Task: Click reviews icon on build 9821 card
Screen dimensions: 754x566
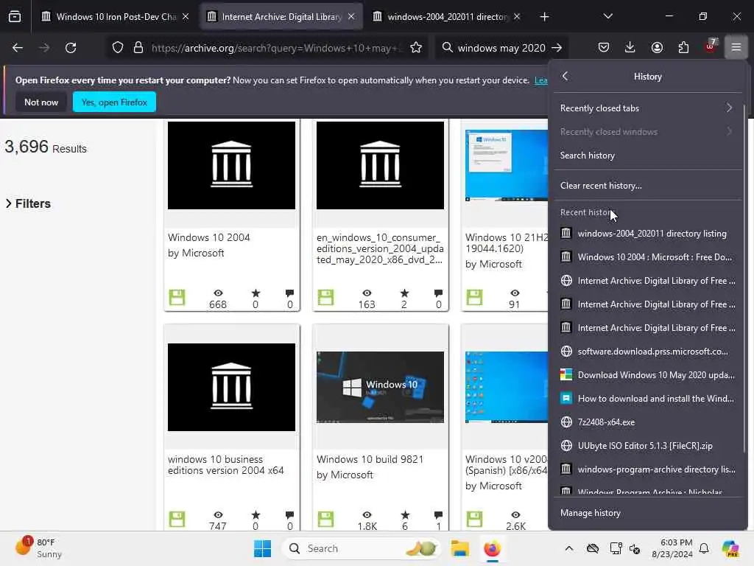Action: tap(438, 514)
